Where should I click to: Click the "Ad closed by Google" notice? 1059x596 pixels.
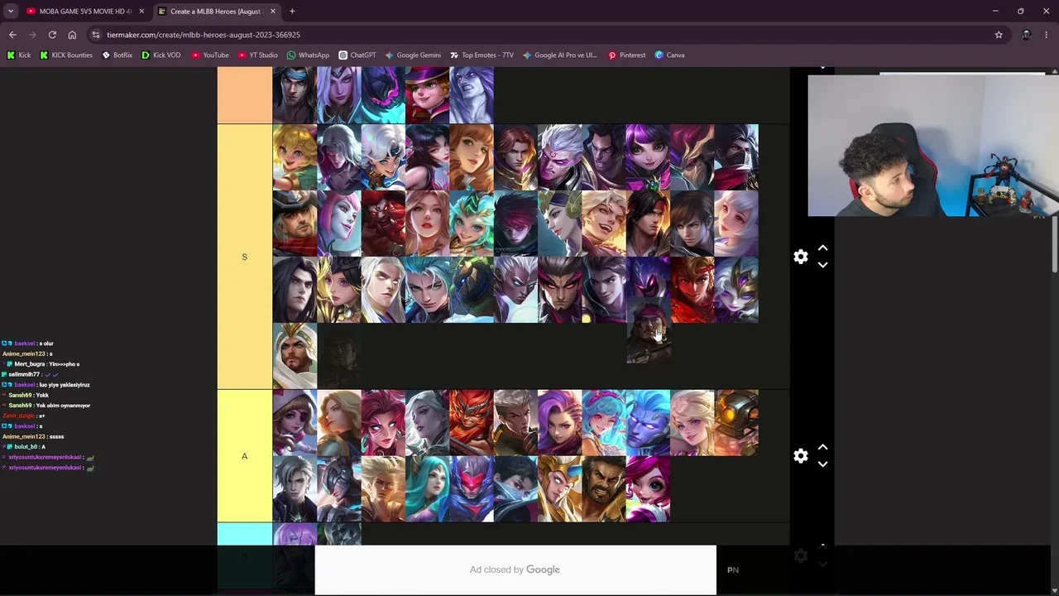click(x=515, y=570)
